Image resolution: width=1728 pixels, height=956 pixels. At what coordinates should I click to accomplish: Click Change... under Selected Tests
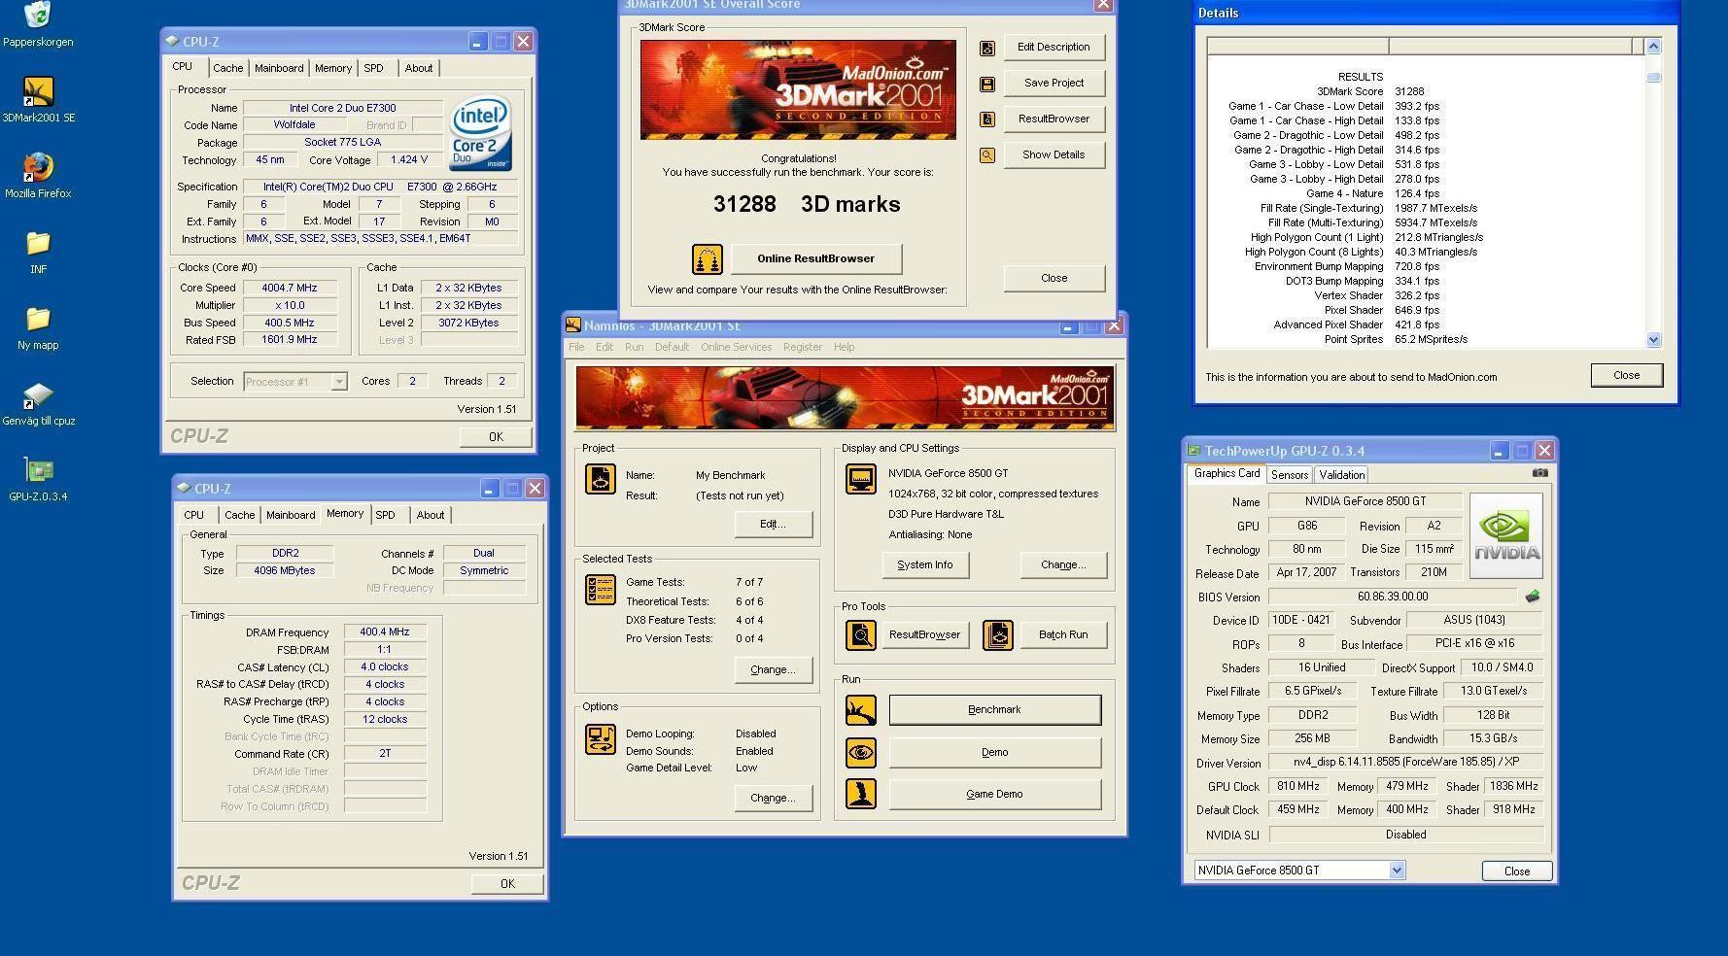tap(773, 669)
